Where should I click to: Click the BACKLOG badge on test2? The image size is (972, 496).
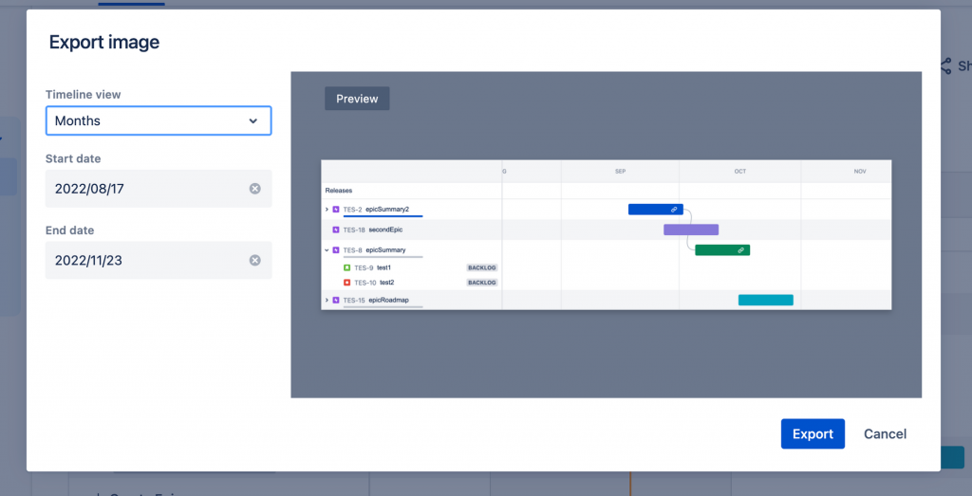(x=482, y=283)
